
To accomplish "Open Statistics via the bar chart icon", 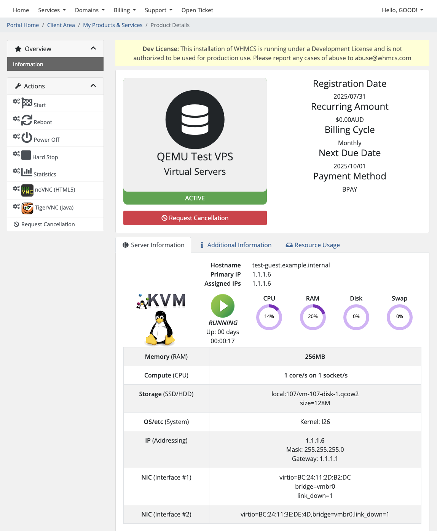I will pyautogui.click(x=26, y=172).
